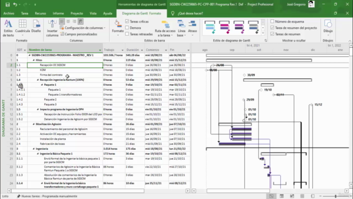Click the Gantt chart horizontal scrollbar
The image size is (353, 199).
pyautogui.click(x=238, y=191)
